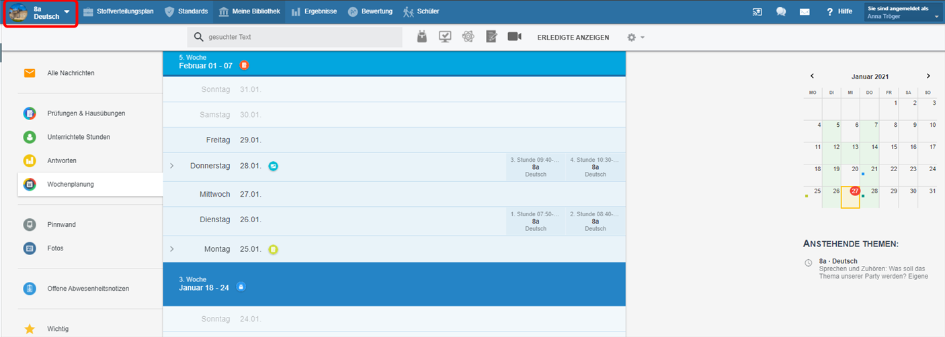Open the Standards menu item

[186, 11]
